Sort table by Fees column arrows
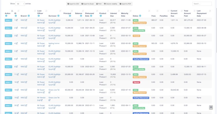The image size is (217, 114). click(157, 11)
